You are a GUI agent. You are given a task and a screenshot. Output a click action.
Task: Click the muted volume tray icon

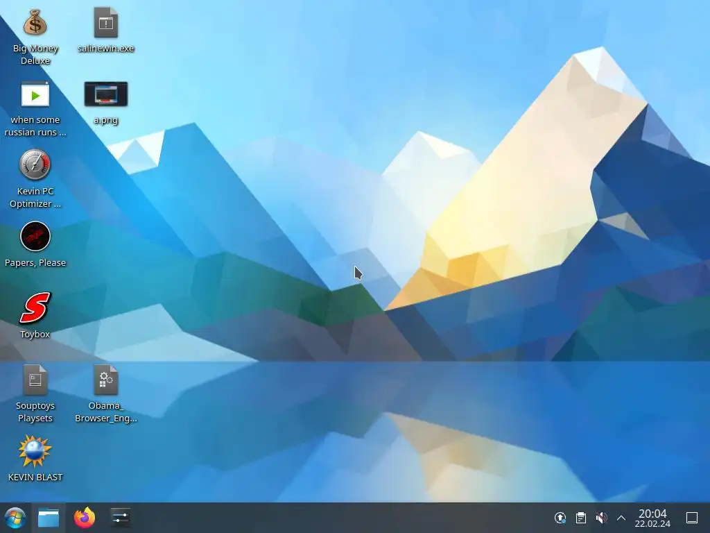click(601, 518)
